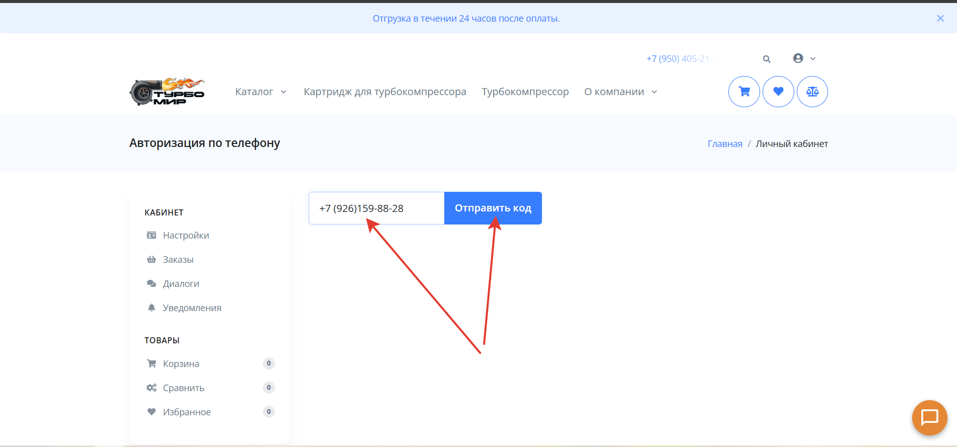Open Диалоги in the cabinet sidebar
This screenshot has width=957, height=447.
click(181, 284)
